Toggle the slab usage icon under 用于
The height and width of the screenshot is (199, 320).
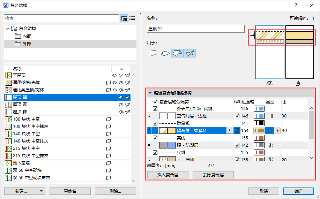165,53
